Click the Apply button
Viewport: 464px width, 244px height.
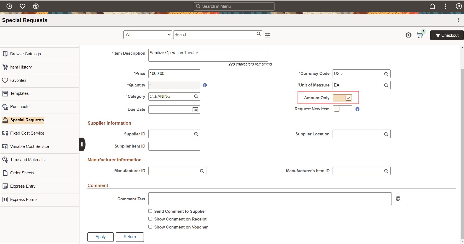pyautogui.click(x=100, y=237)
